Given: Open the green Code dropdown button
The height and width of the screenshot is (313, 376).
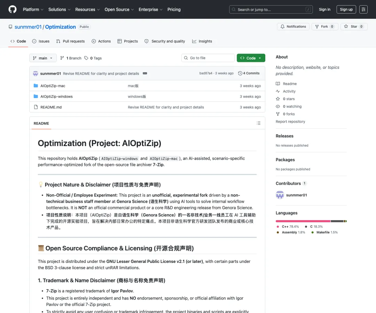Looking at the screenshot, I should pos(251,58).
